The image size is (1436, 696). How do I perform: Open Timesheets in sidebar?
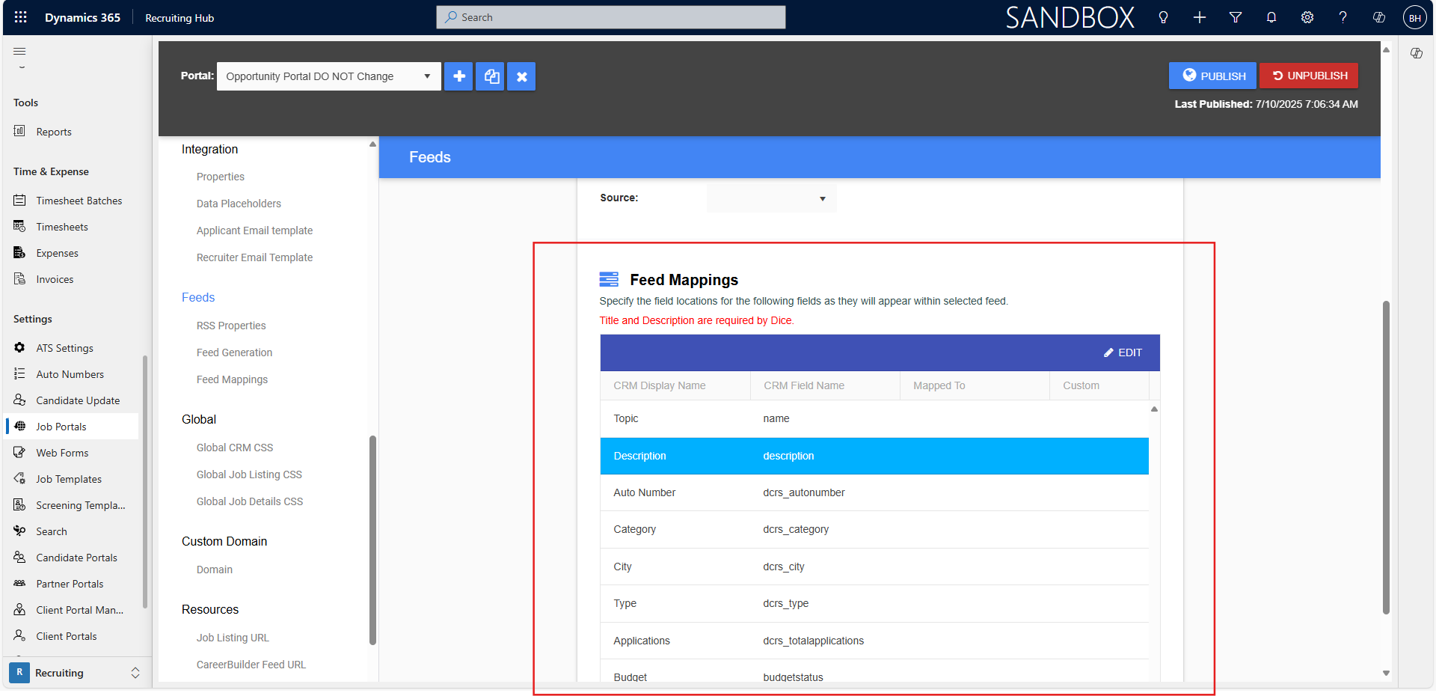click(62, 227)
